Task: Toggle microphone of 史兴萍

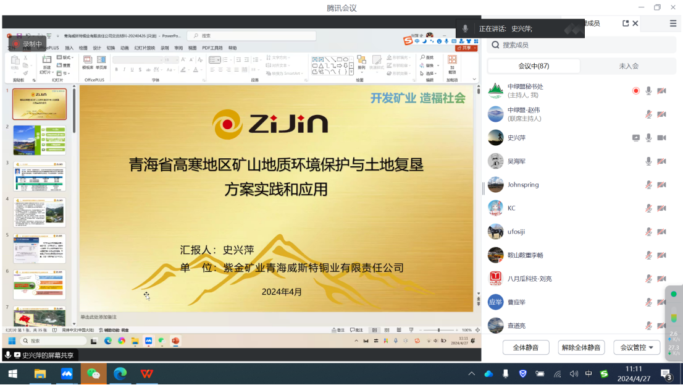Action: 648,138
